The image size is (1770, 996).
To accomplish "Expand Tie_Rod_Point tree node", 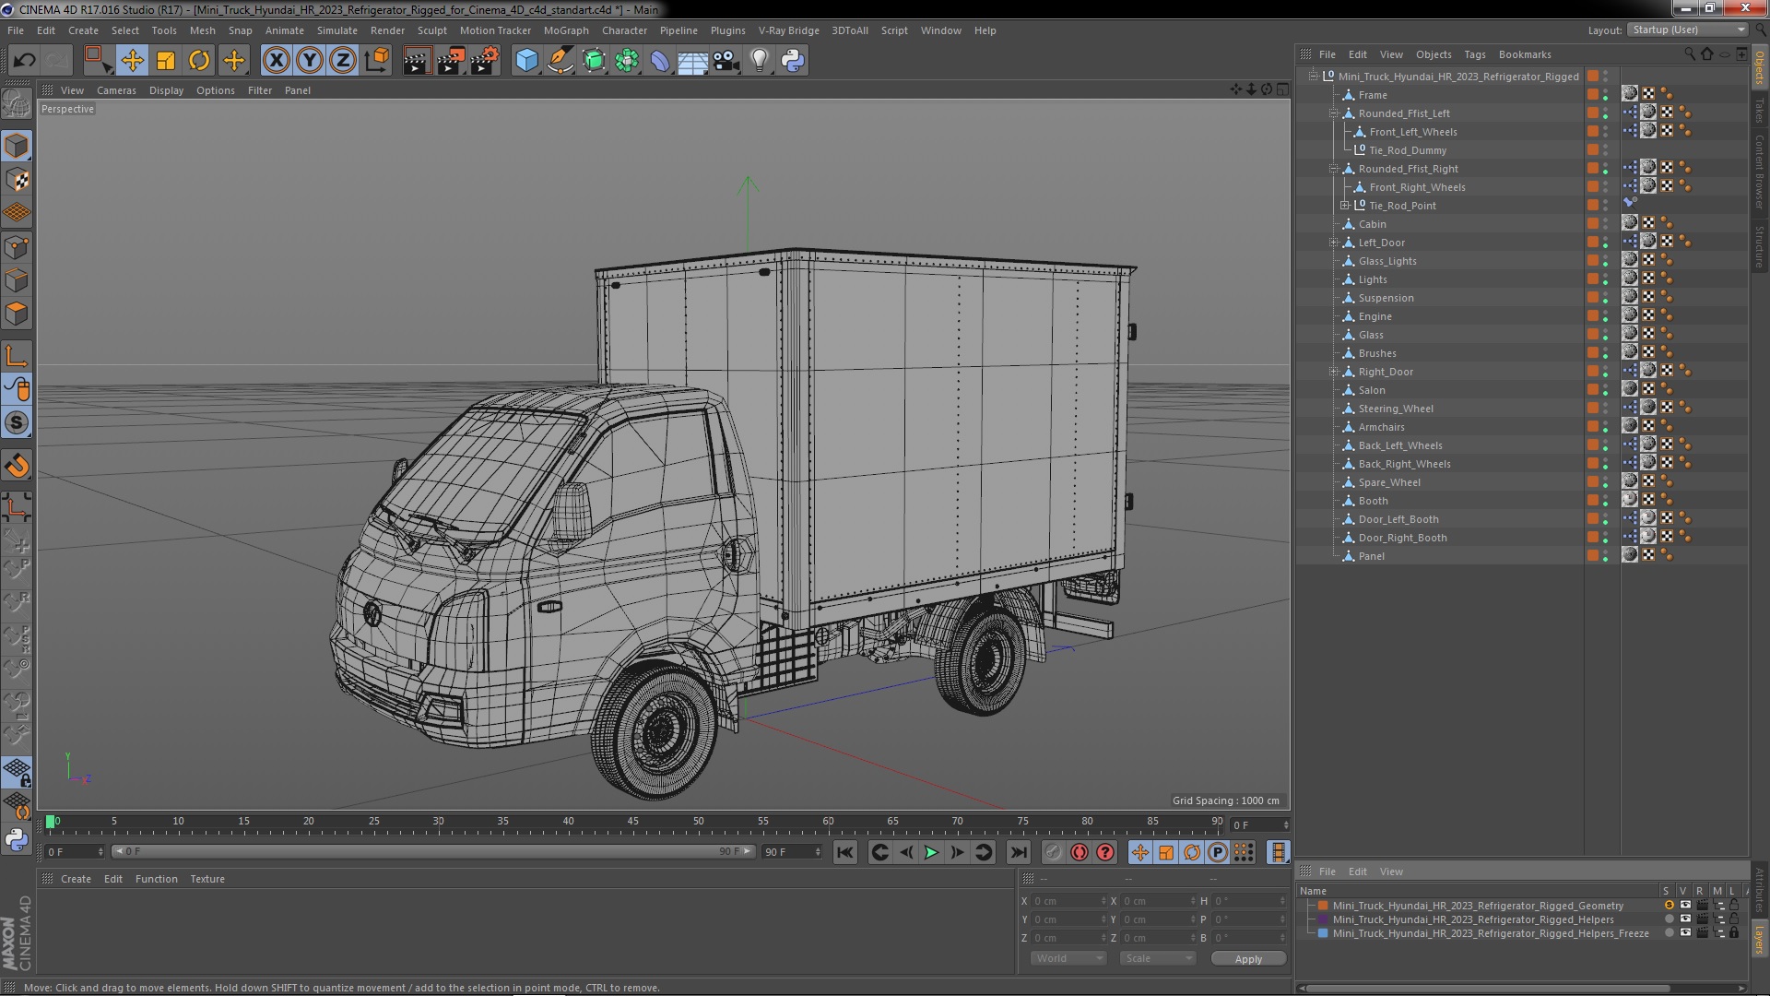I will (1344, 206).
